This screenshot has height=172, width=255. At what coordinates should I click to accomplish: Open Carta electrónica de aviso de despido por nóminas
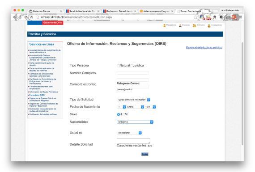(x=42, y=70)
